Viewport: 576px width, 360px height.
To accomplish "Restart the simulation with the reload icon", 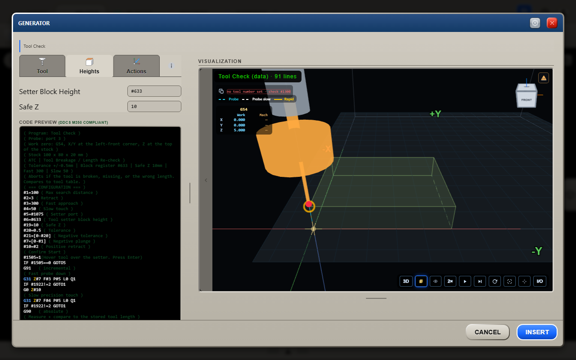I will (495, 281).
